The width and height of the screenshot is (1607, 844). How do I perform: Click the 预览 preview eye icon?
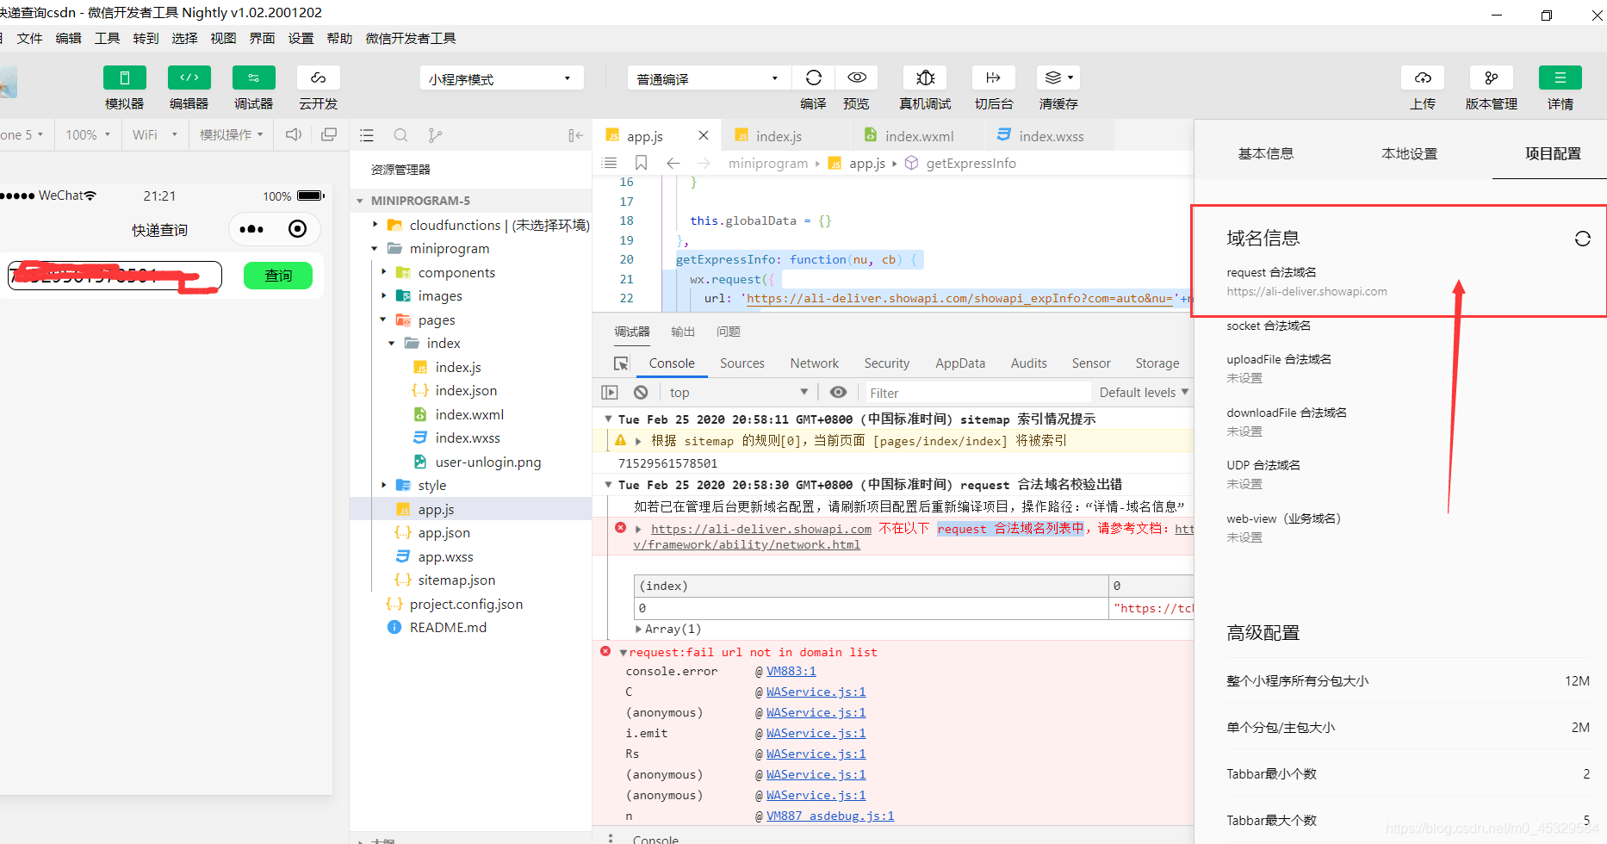(x=857, y=78)
